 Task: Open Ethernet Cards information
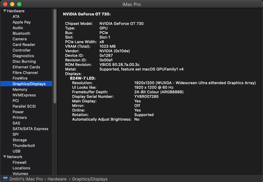coord(26,67)
